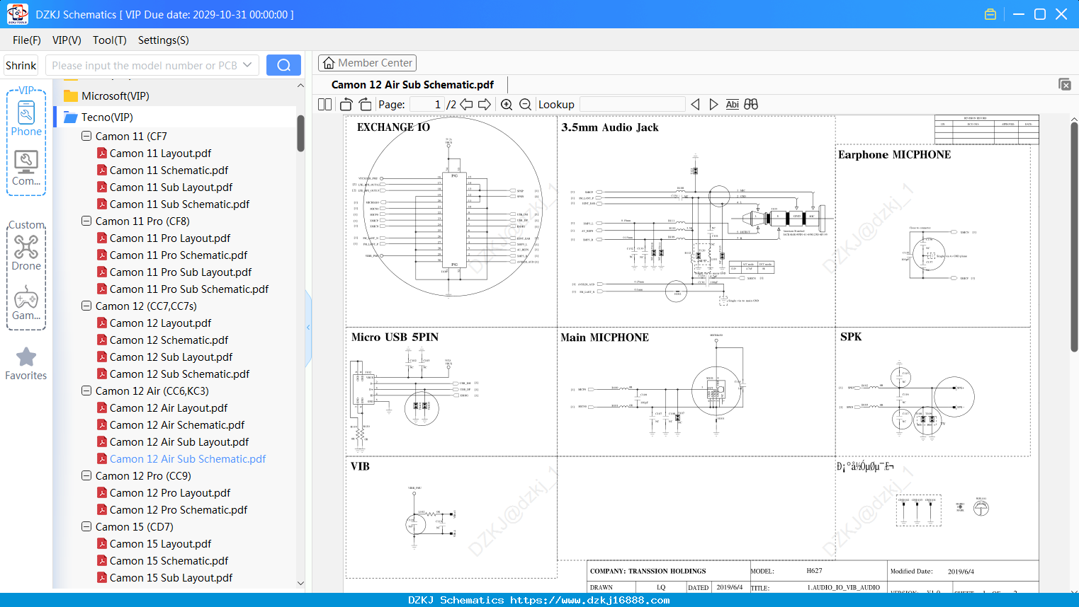Click the PDF viewer vertical scrollbar thumb
This screenshot has height=607, width=1079.
(x=1074, y=237)
